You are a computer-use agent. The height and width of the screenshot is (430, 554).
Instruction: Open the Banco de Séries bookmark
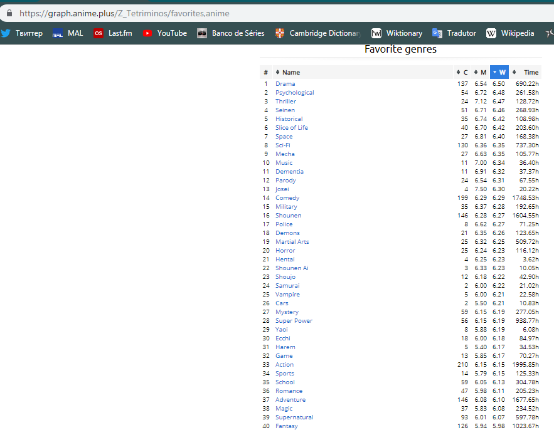pos(231,33)
